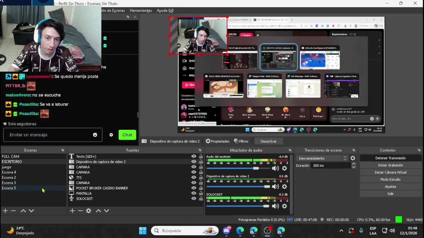
Task: Open SOLOCAST mixer gear settings
Action: (x=284, y=206)
